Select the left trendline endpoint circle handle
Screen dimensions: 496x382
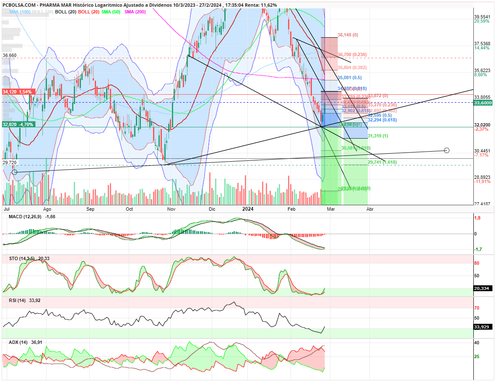pyautogui.click(x=14, y=172)
